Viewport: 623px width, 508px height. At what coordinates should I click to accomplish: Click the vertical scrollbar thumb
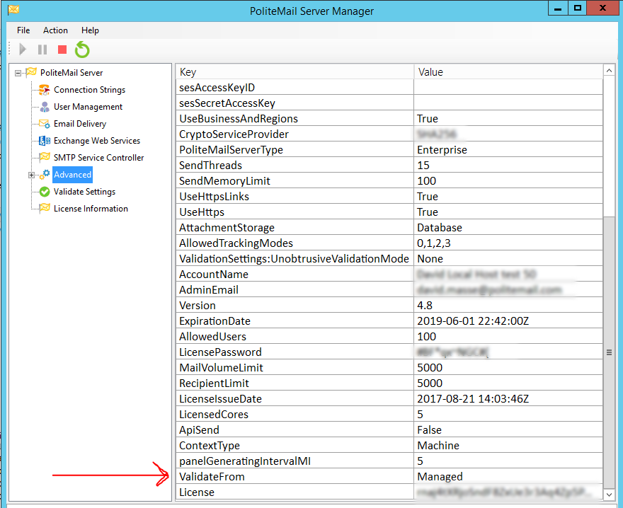(609, 353)
